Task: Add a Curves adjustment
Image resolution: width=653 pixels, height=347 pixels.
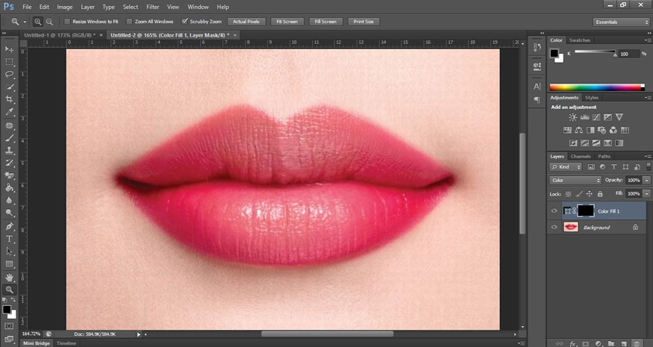Action: click(596, 117)
